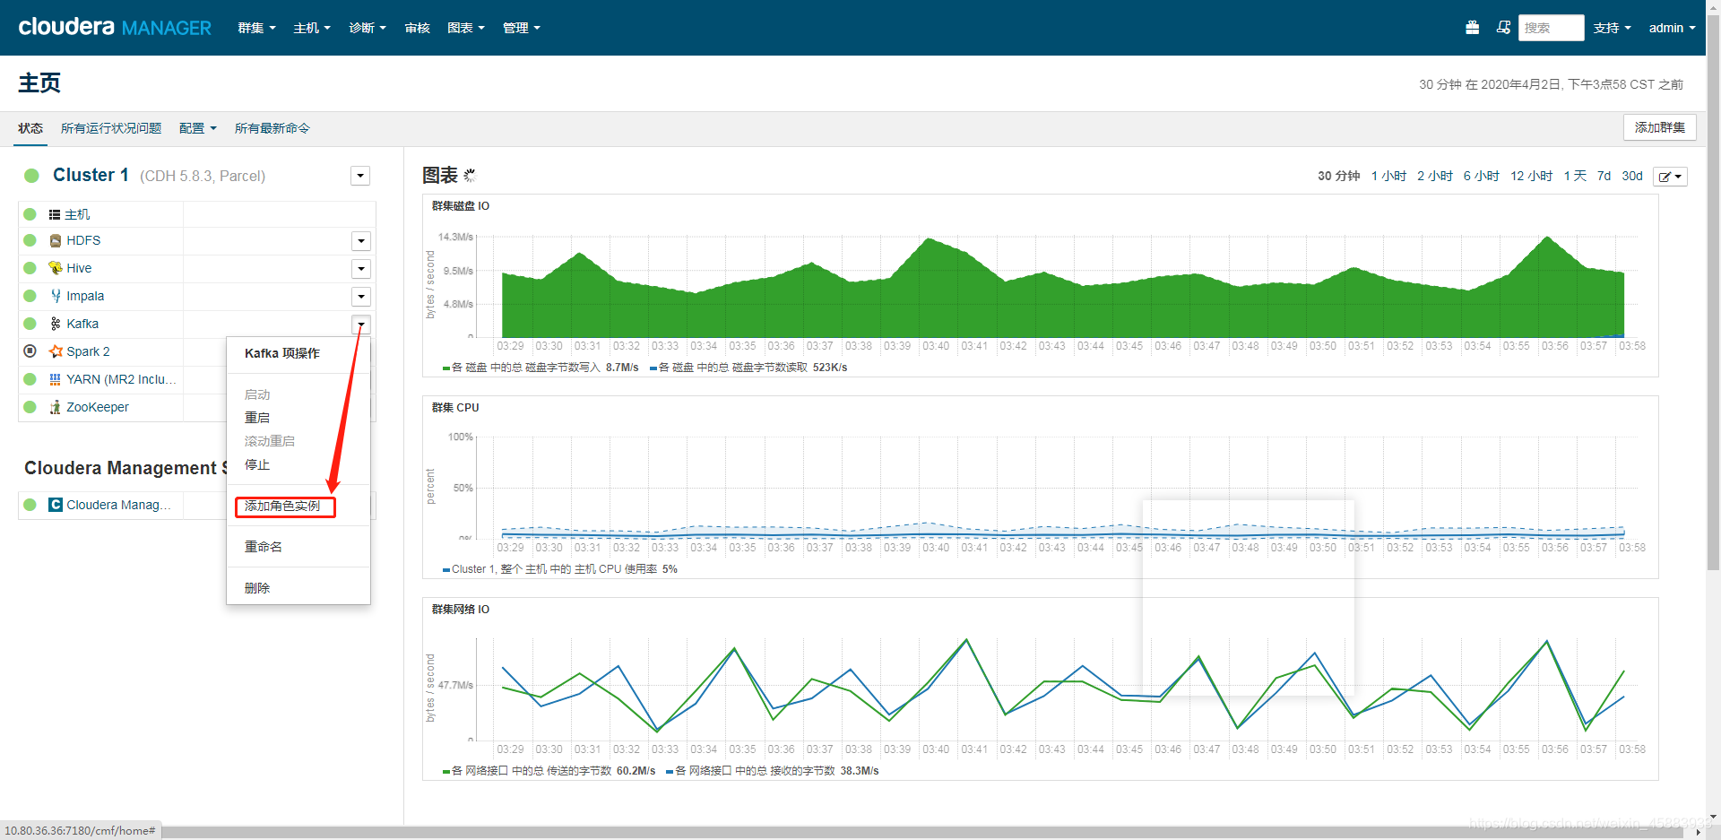1721x840 pixels.
Task: Open the 主机 top menu
Action: (312, 28)
